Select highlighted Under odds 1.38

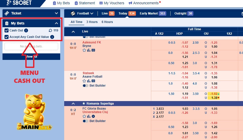click(214, 98)
